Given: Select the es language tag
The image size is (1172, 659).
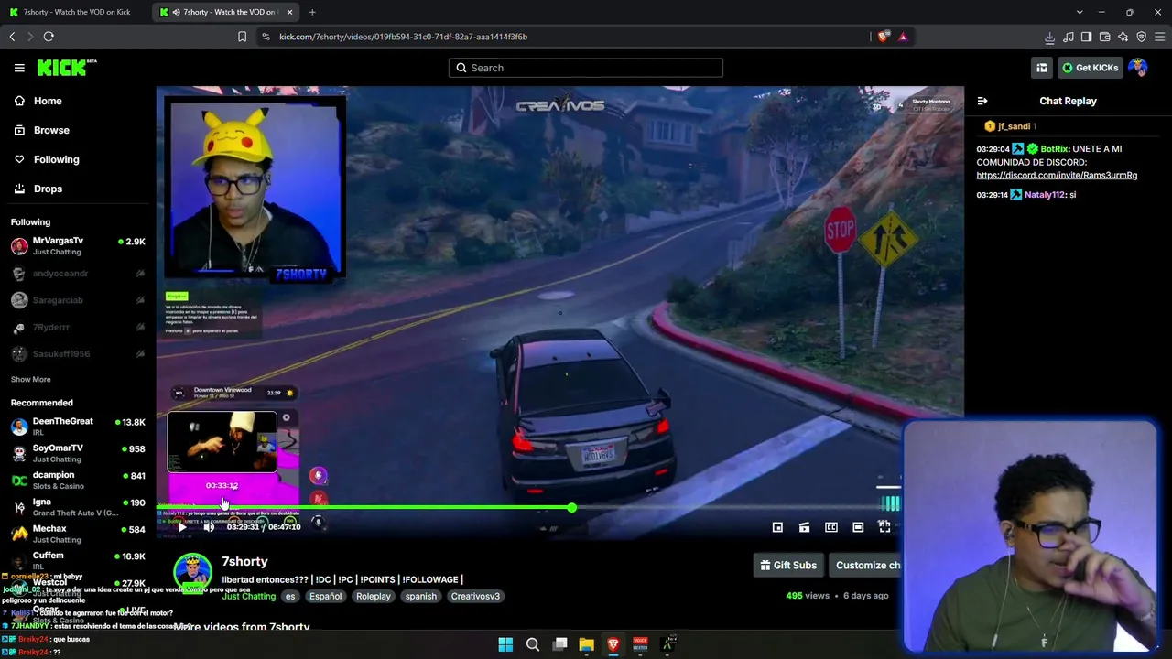Looking at the screenshot, I should click(290, 596).
